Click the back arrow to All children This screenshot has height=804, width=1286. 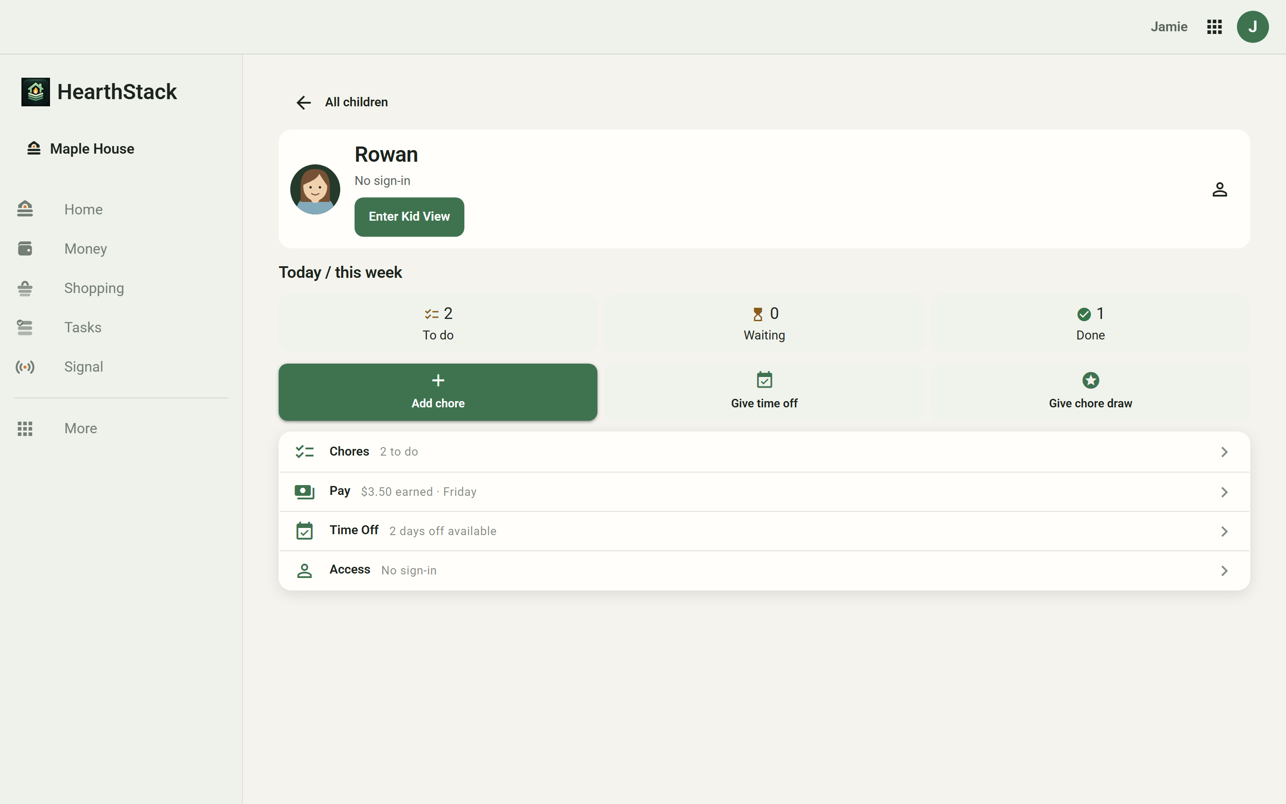pyautogui.click(x=304, y=102)
